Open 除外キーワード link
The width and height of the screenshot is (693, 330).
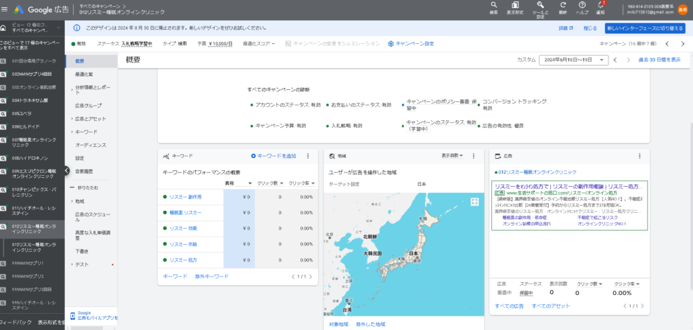[212, 277]
